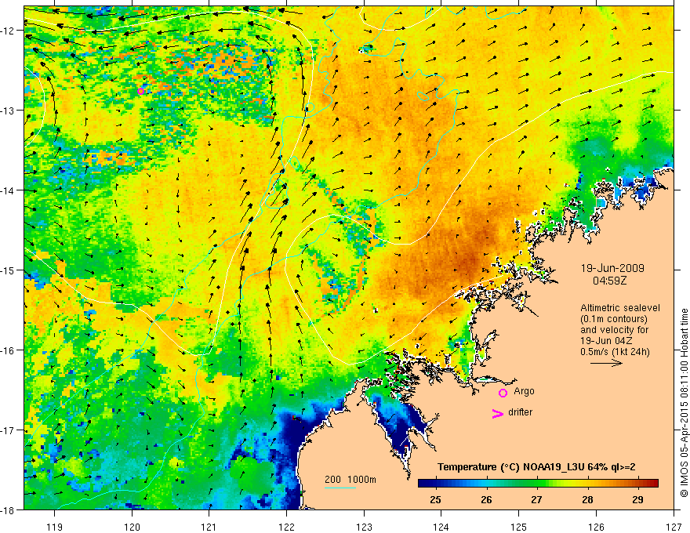
Task: Click the colorbar tick label 27
Action: [536, 499]
